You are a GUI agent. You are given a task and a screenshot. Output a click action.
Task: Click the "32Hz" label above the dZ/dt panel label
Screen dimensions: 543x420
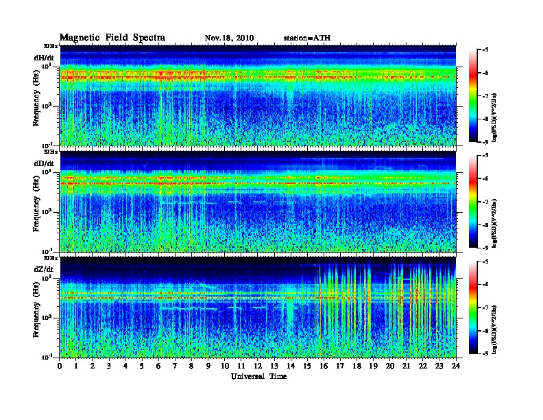point(51,258)
